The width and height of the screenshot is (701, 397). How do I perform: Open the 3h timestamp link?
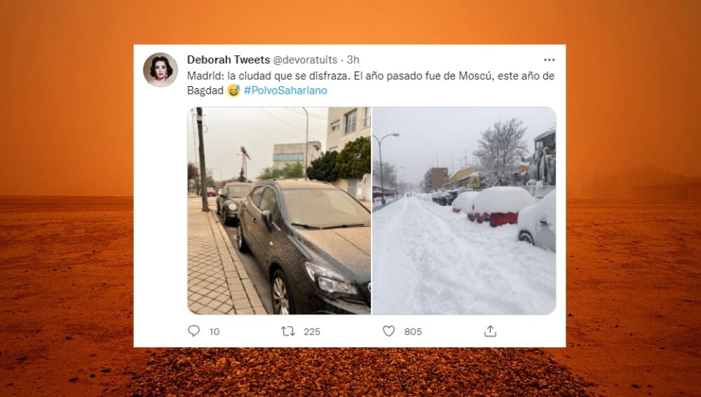pyautogui.click(x=353, y=60)
